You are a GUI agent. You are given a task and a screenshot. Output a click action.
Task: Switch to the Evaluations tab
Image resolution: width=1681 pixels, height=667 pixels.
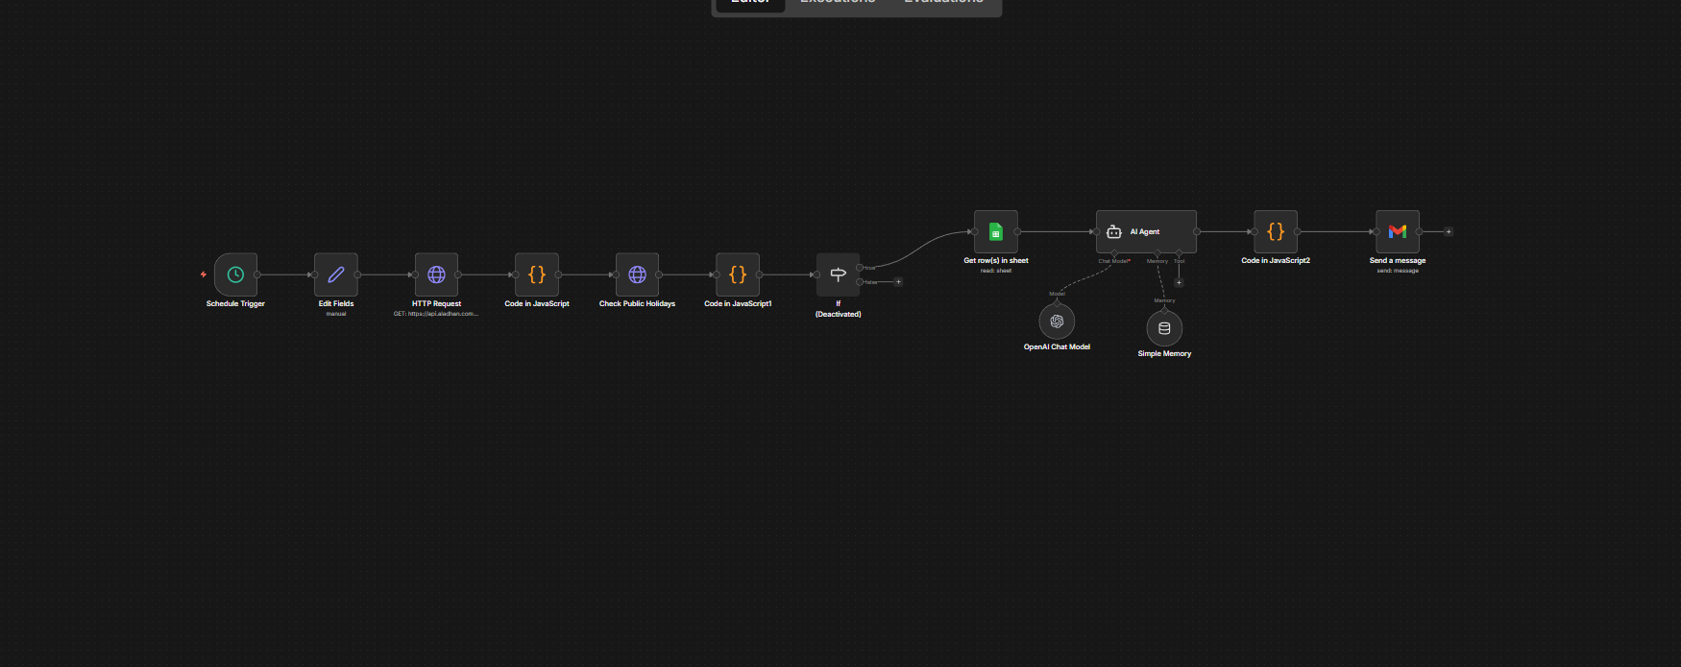click(943, 3)
